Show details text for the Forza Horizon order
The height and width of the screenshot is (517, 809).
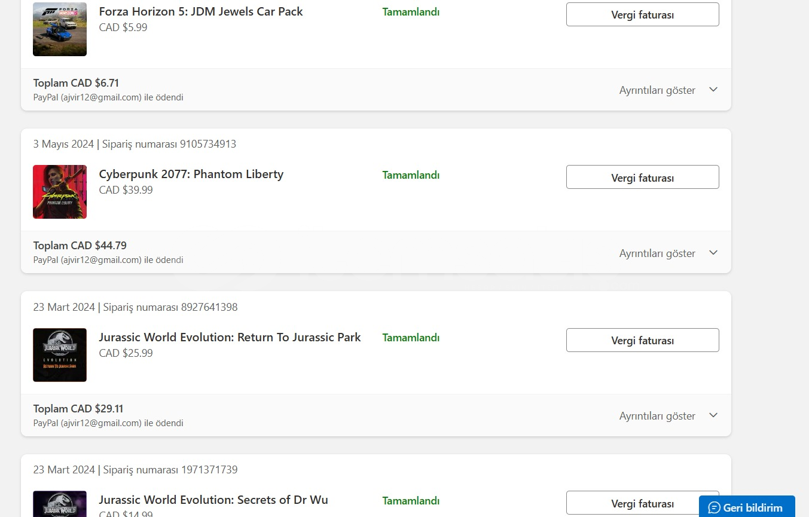point(657,90)
